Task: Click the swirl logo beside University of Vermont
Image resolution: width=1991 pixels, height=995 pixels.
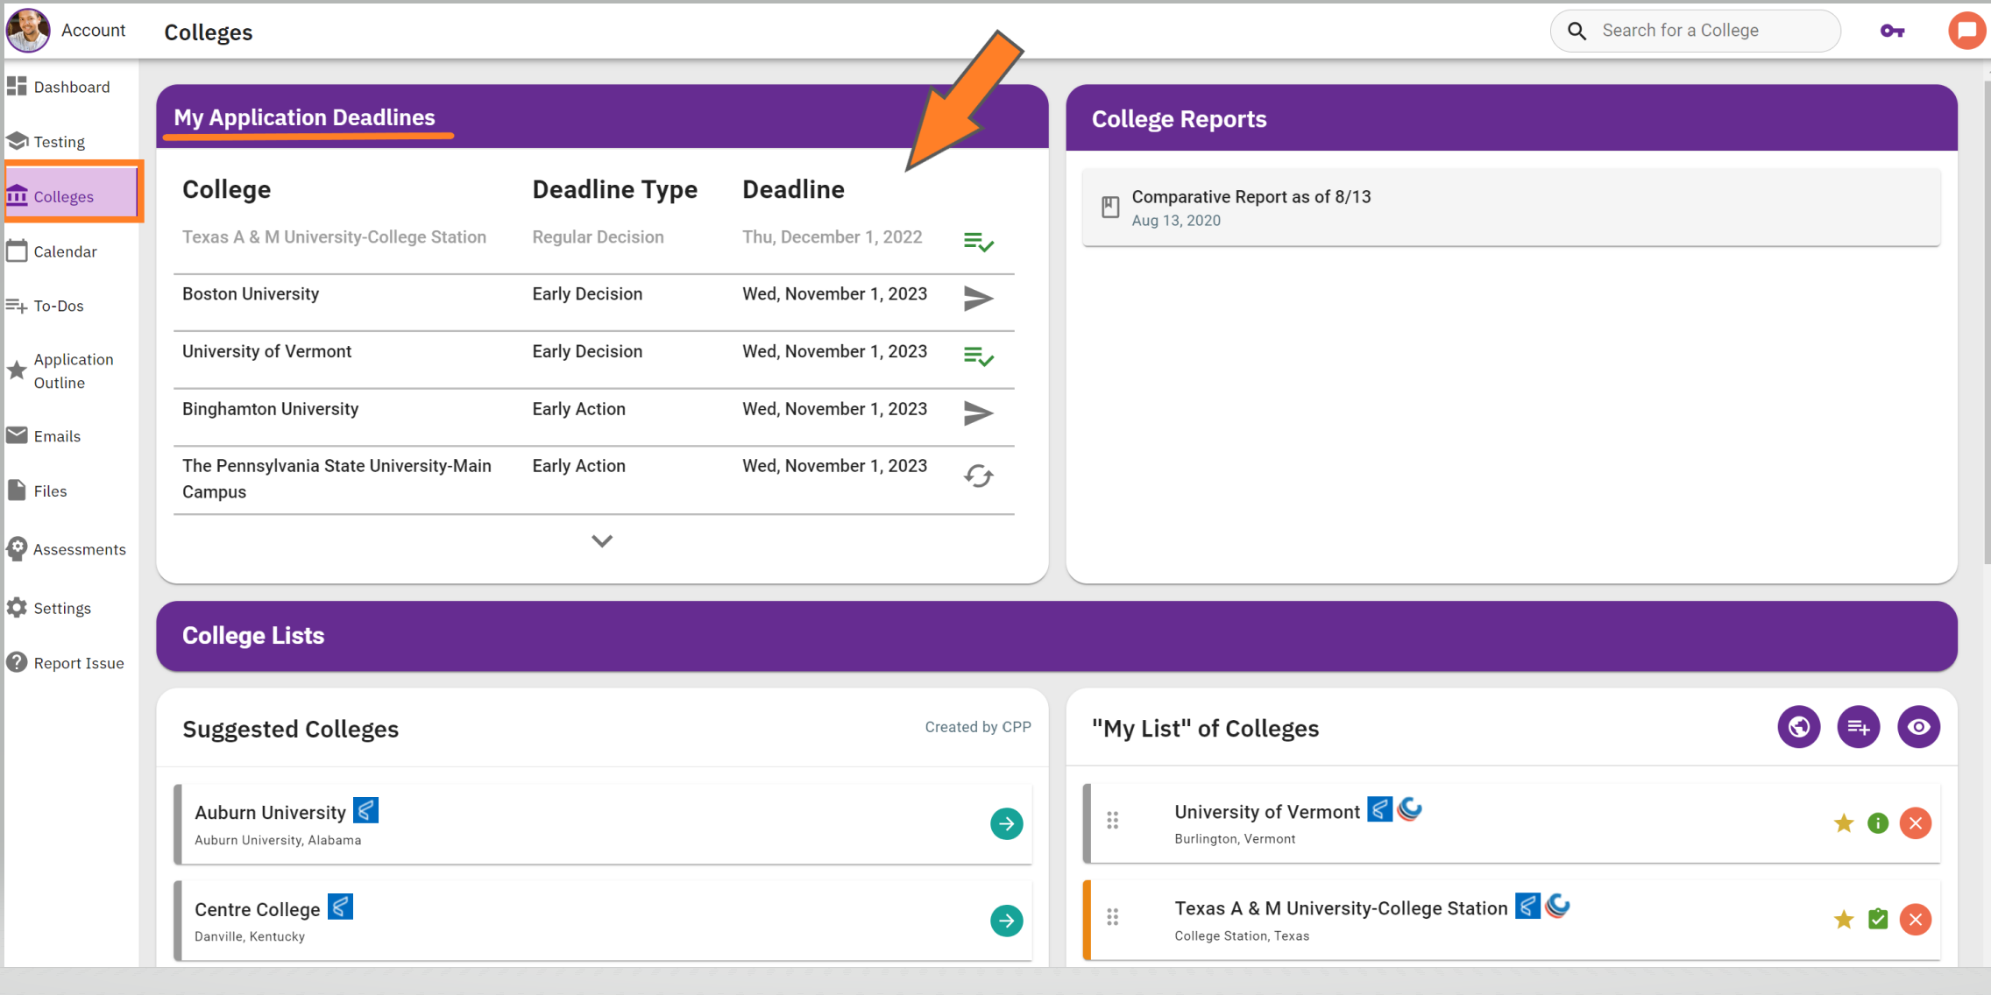Action: 1409,809
